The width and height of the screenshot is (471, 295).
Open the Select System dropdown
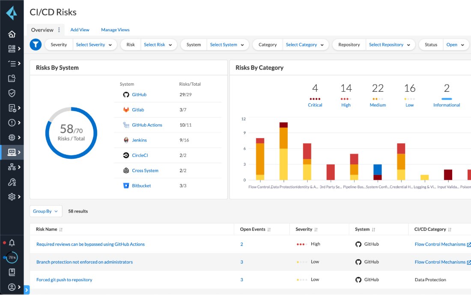[x=227, y=45]
